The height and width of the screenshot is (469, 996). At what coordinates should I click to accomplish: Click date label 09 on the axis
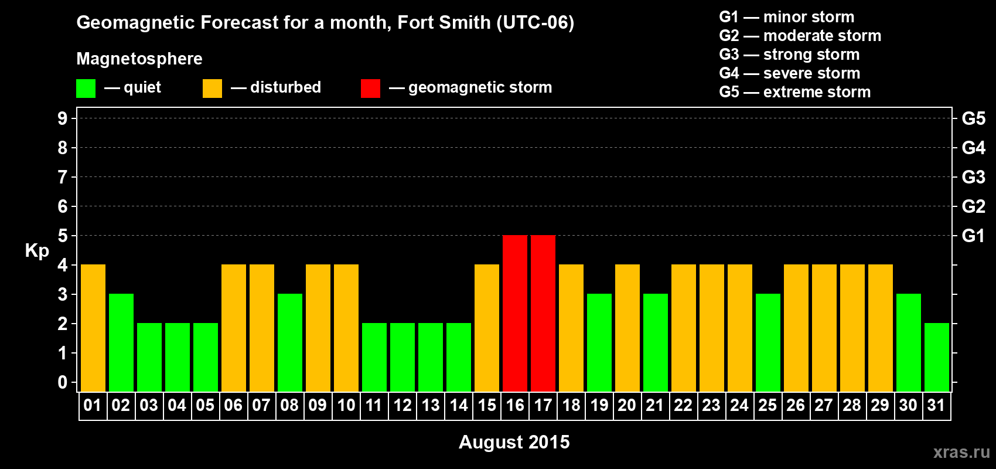[x=318, y=405]
